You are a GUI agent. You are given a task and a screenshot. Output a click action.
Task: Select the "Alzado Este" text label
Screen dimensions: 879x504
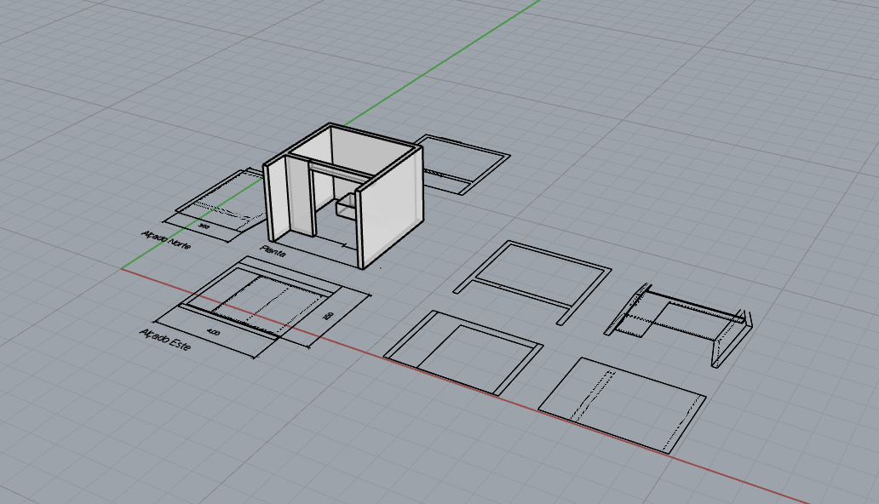[x=165, y=340]
